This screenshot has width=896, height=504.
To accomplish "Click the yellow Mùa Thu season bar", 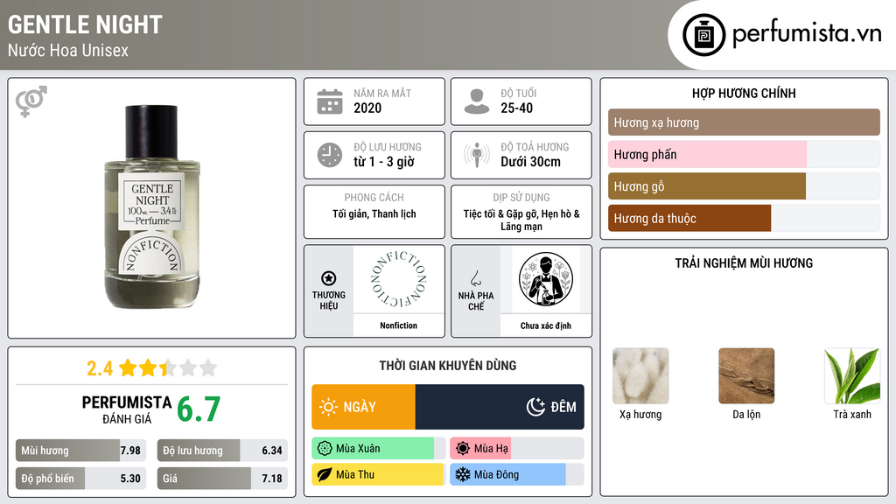I will pyautogui.click(x=378, y=474).
